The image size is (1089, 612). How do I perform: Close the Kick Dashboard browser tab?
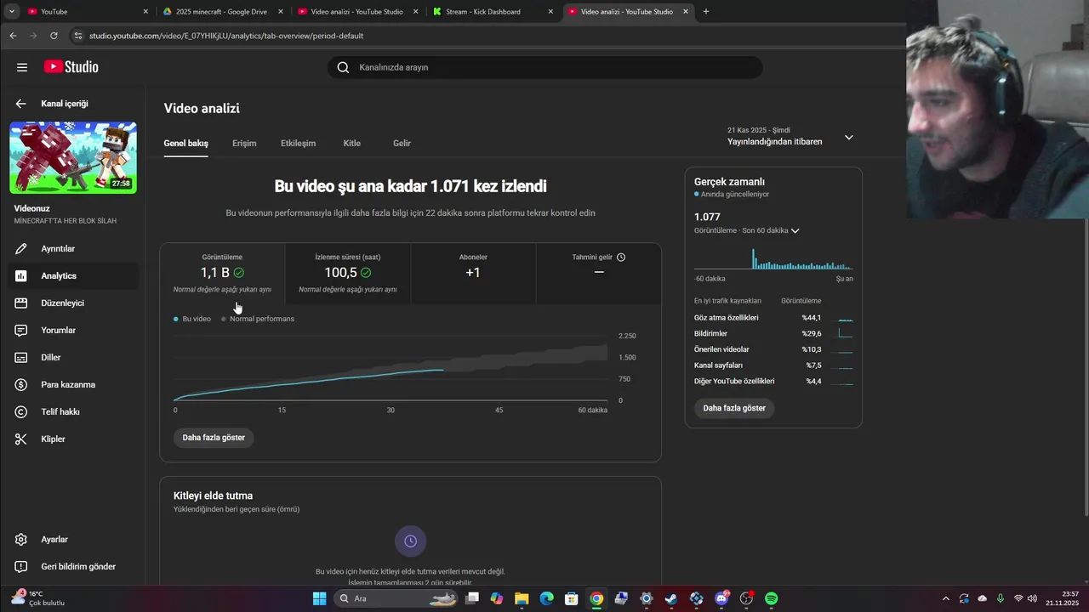coord(550,12)
